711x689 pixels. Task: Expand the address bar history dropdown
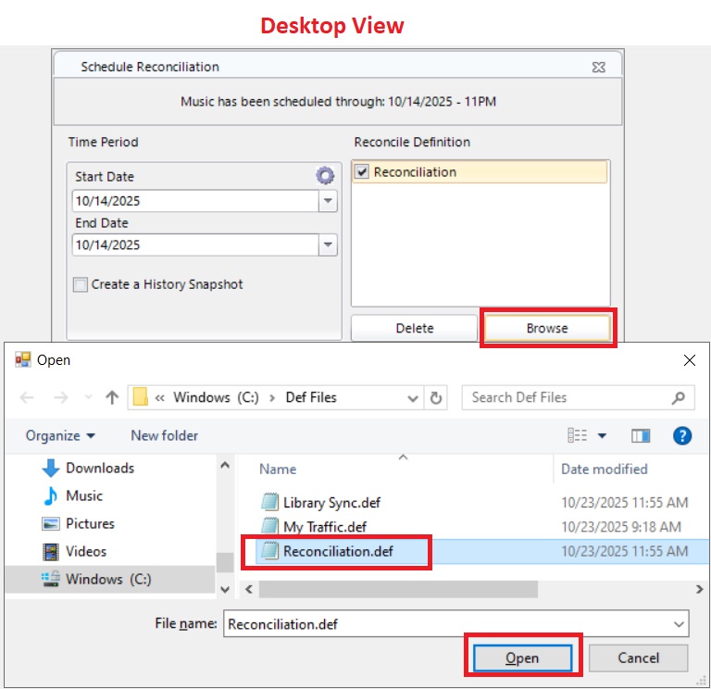tap(413, 398)
